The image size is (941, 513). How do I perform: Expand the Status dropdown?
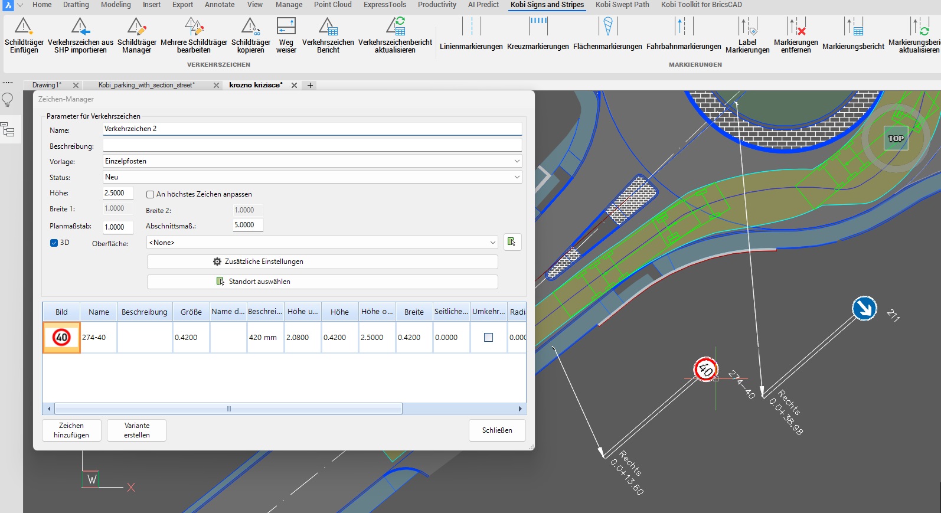[517, 177]
